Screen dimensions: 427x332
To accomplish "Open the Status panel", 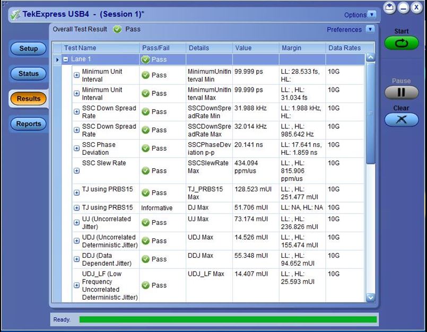I will point(29,74).
